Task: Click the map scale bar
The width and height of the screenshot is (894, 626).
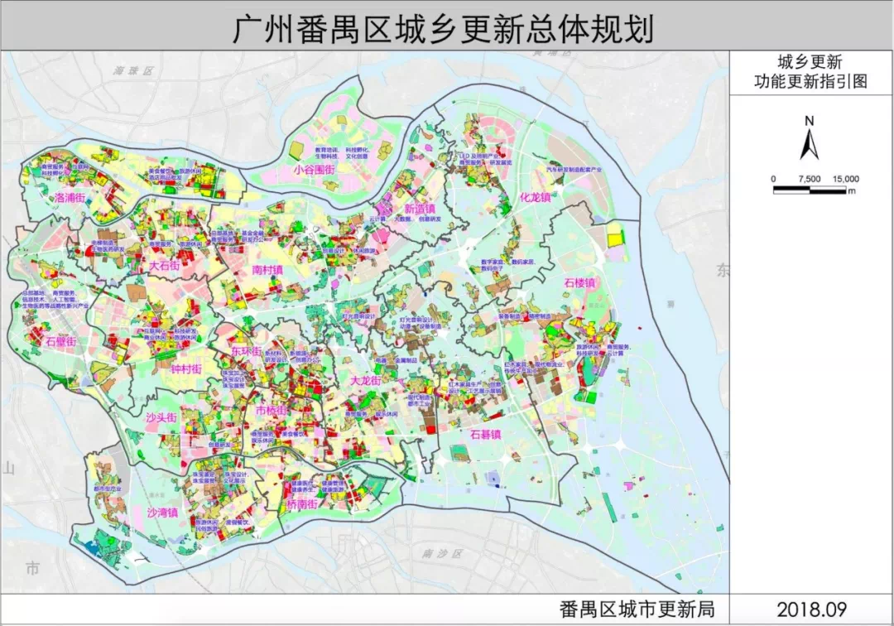Action: [x=810, y=190]
